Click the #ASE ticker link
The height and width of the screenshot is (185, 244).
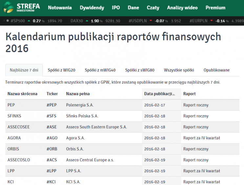[51, 127]
